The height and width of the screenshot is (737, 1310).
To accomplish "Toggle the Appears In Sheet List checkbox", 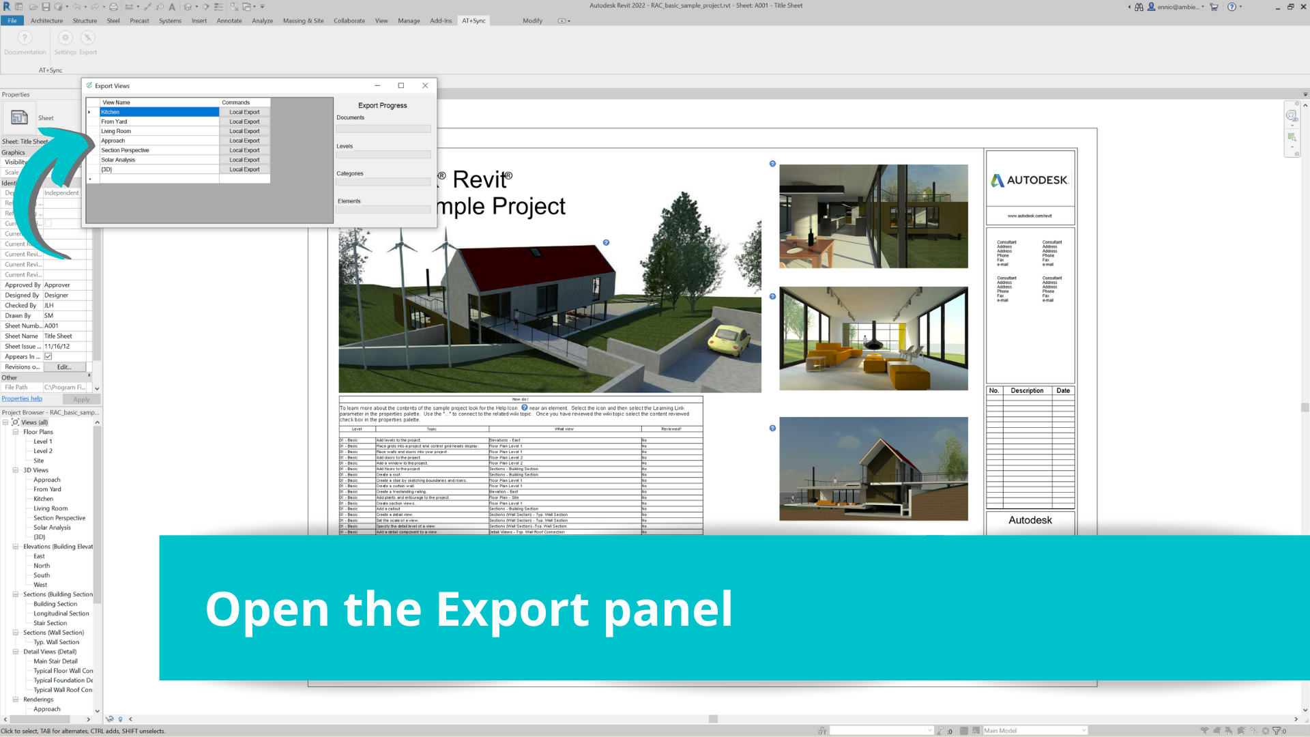I will coord(48,356).
